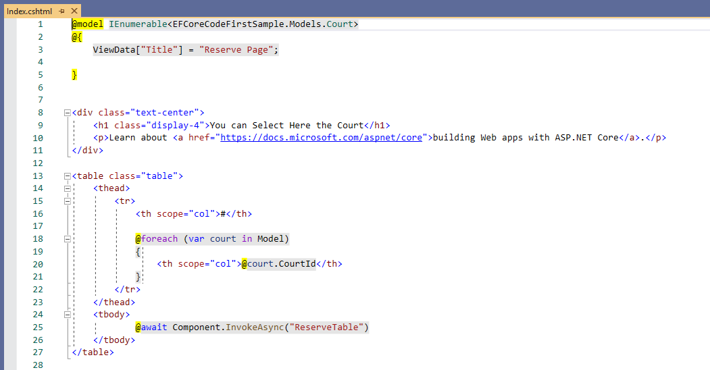Click the closing yellow brace on line 5
Viewport: 710px width, 370px height.
(x=74, y=75)
